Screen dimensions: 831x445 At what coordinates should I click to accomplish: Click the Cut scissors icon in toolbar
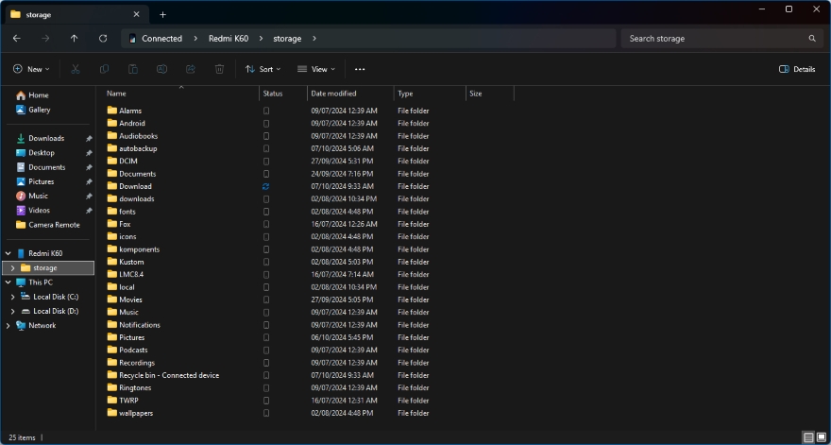[76, 69]
